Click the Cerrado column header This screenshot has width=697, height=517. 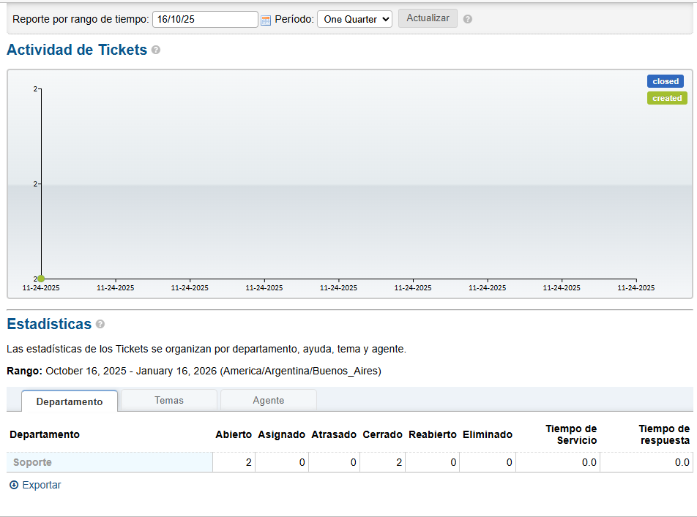click(382, 434)
